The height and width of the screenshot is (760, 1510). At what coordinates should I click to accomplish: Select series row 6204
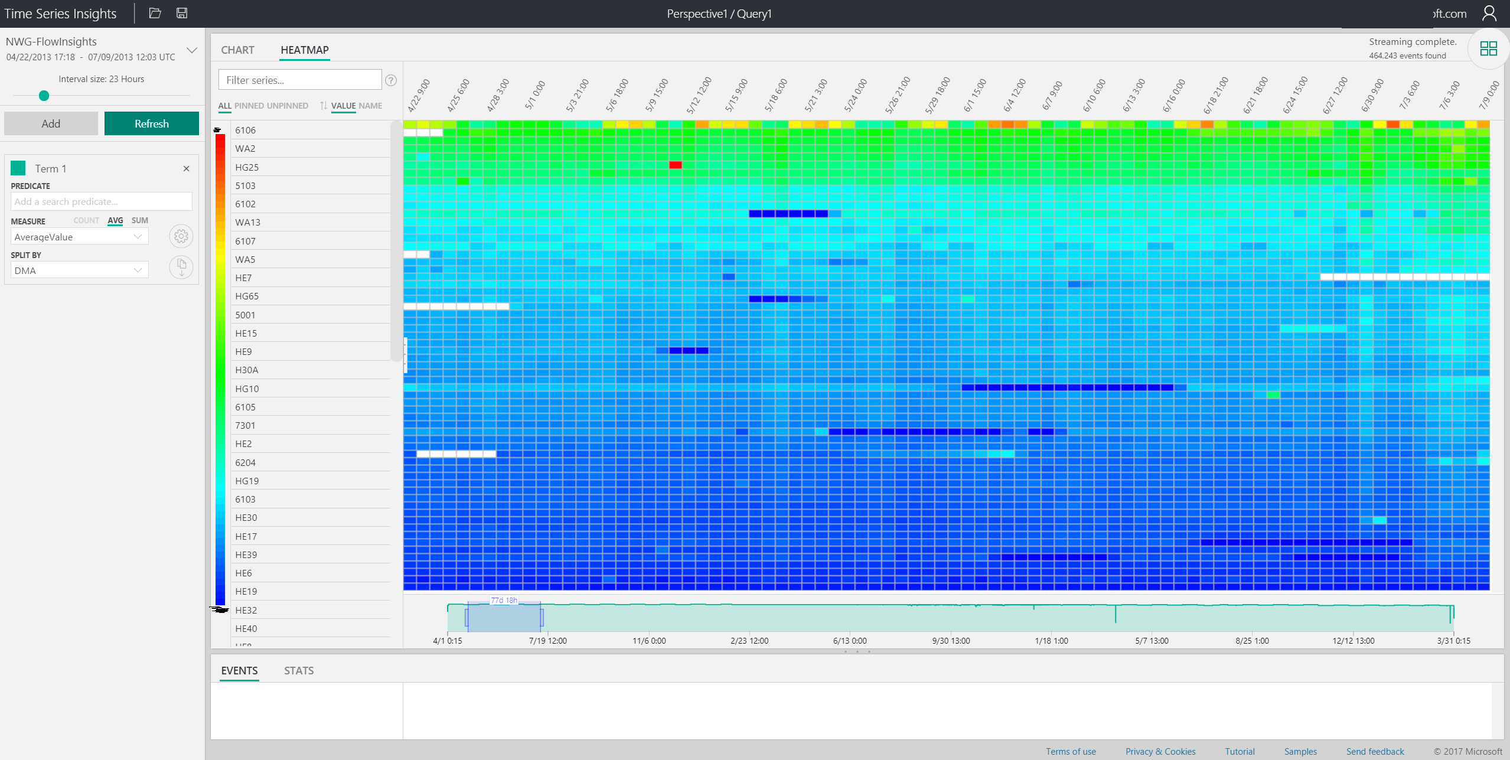point(310,462)
